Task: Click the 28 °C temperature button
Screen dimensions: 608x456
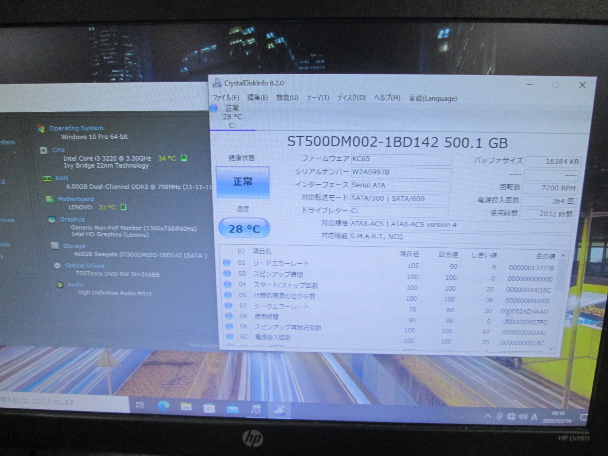Action: [x=244, y=228]
